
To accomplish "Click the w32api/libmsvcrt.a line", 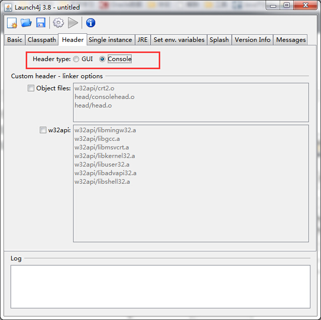I will [102, 147].
